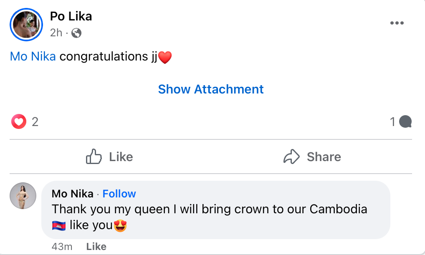Click the public globe privacy icon
Viewport: 425px width, 255px height.
coord(76,33)
